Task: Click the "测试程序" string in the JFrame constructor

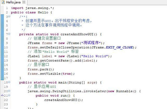Action: pyautogui.click(x=91, y=43)
